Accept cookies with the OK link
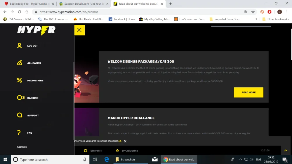The image size is (292, 164). [x=120, y=141]
